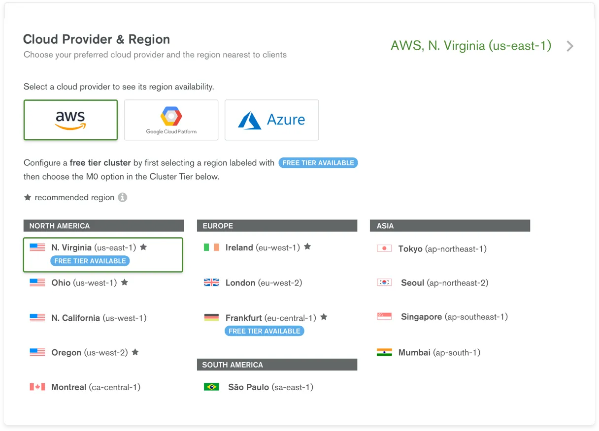
Task: Click the Singapore flag icon
Action: [384, 316]
